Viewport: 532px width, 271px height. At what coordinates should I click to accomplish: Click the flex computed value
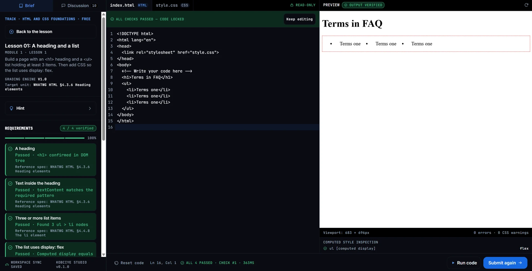point(524,248)
